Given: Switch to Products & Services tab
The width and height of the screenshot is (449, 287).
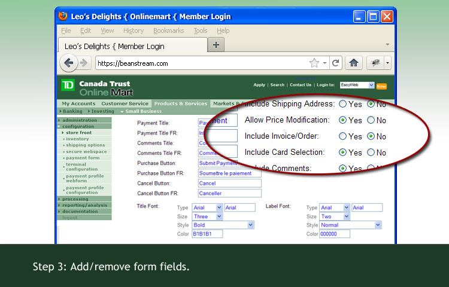Looking at the screenshot, I should (181, 103).
